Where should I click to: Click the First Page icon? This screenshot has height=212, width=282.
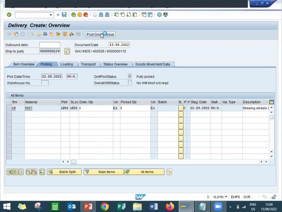coord(117,15)
